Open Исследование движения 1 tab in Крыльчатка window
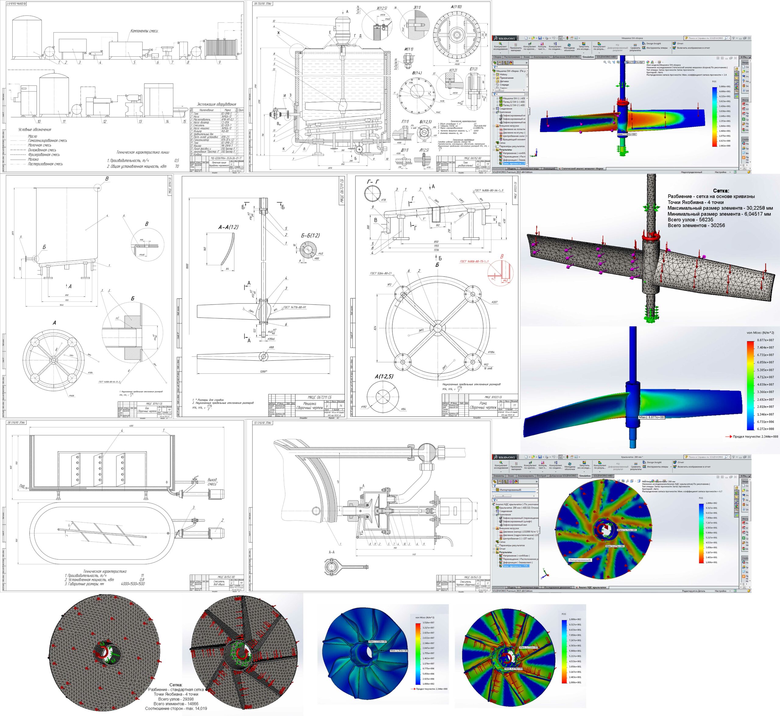780x716 pixels. click(558, 587)
